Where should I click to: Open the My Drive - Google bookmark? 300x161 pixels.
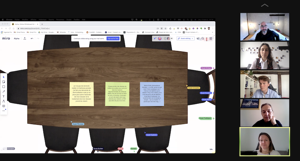click(46, 33)
